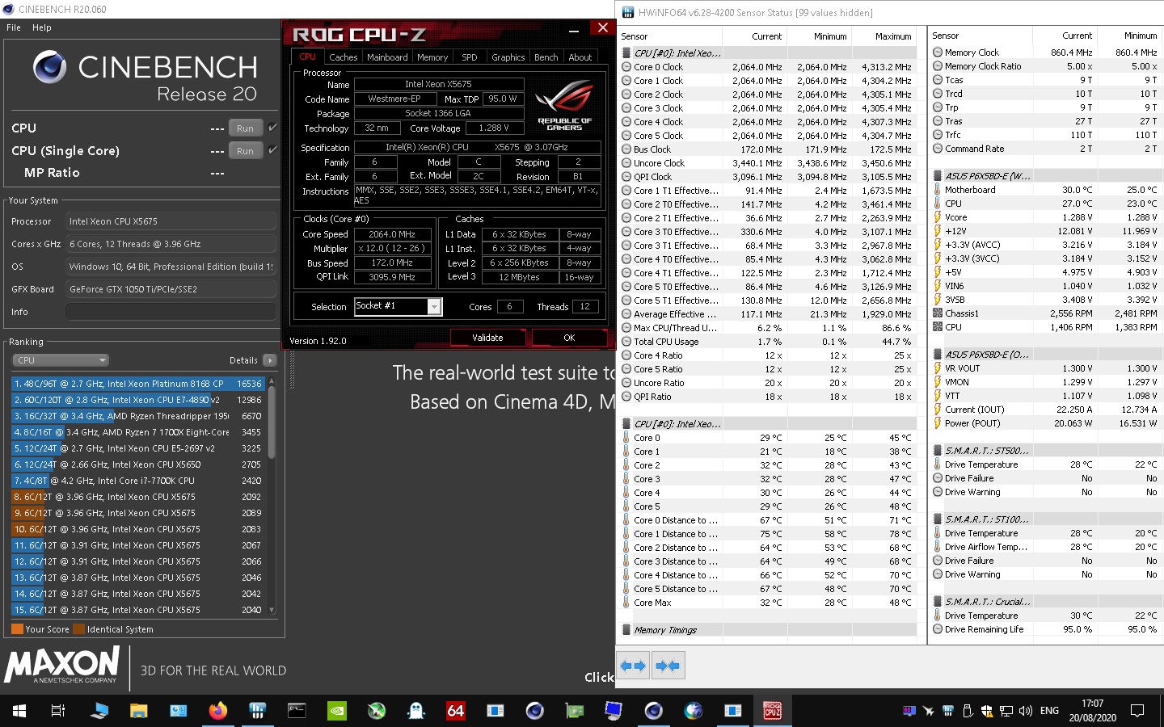
Task: Expand ranking Details with the arrow button
Action: click(269, 360)
